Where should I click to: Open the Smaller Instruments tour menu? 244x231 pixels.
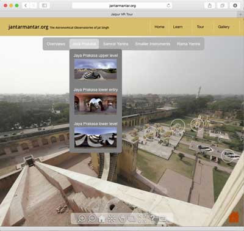coord(152,44)
